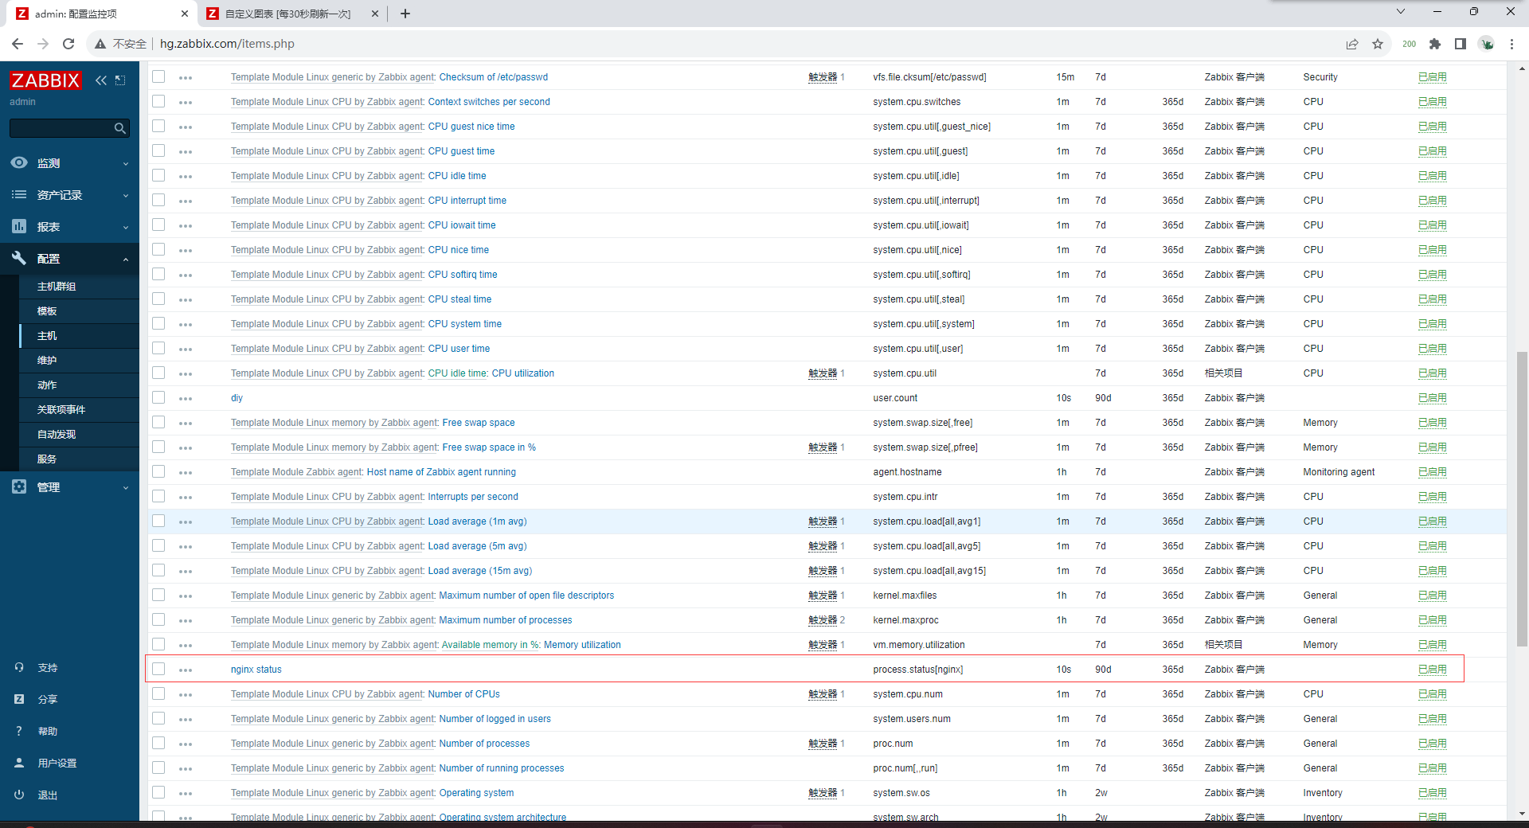1529x828 pixels.
Task: Open three-dots menu for CPU guest time row
Action: tap(186, 152)
